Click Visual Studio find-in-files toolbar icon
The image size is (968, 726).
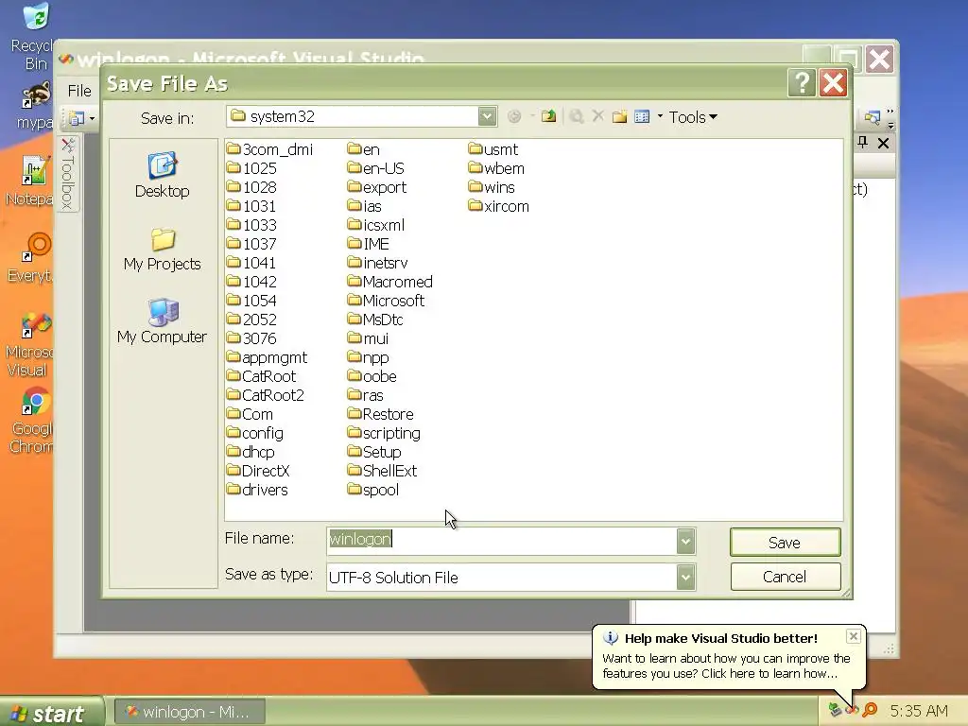(x=873, y=116)
